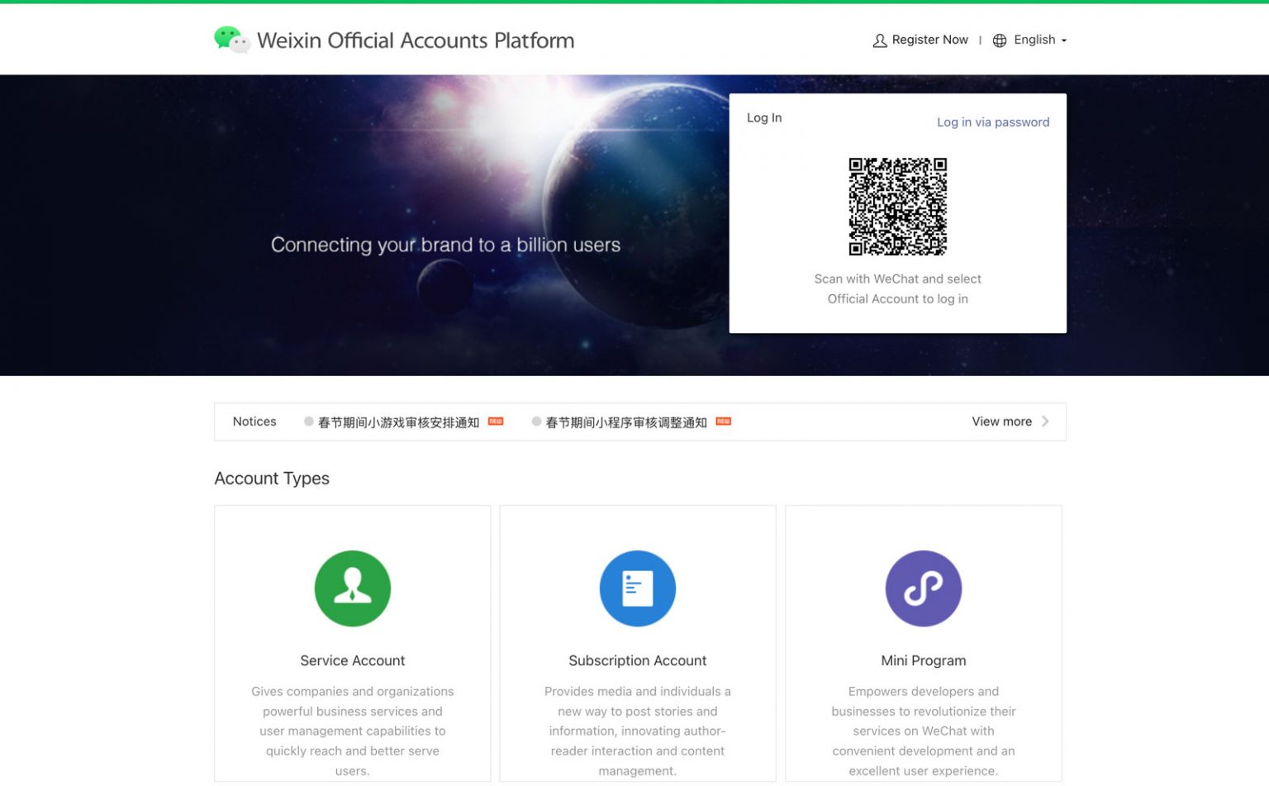Select the purple Mini Program icon

(923, 588)
